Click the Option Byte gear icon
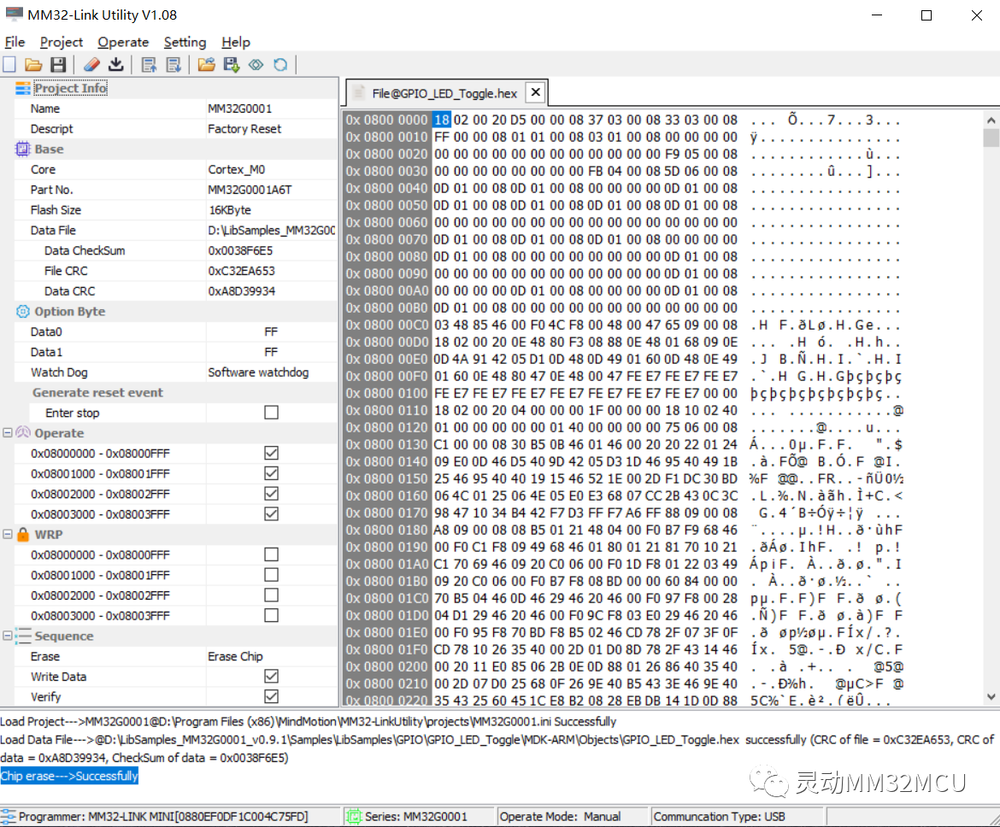The height and width of the screenshot is (827, 1000). coord(23,311)
